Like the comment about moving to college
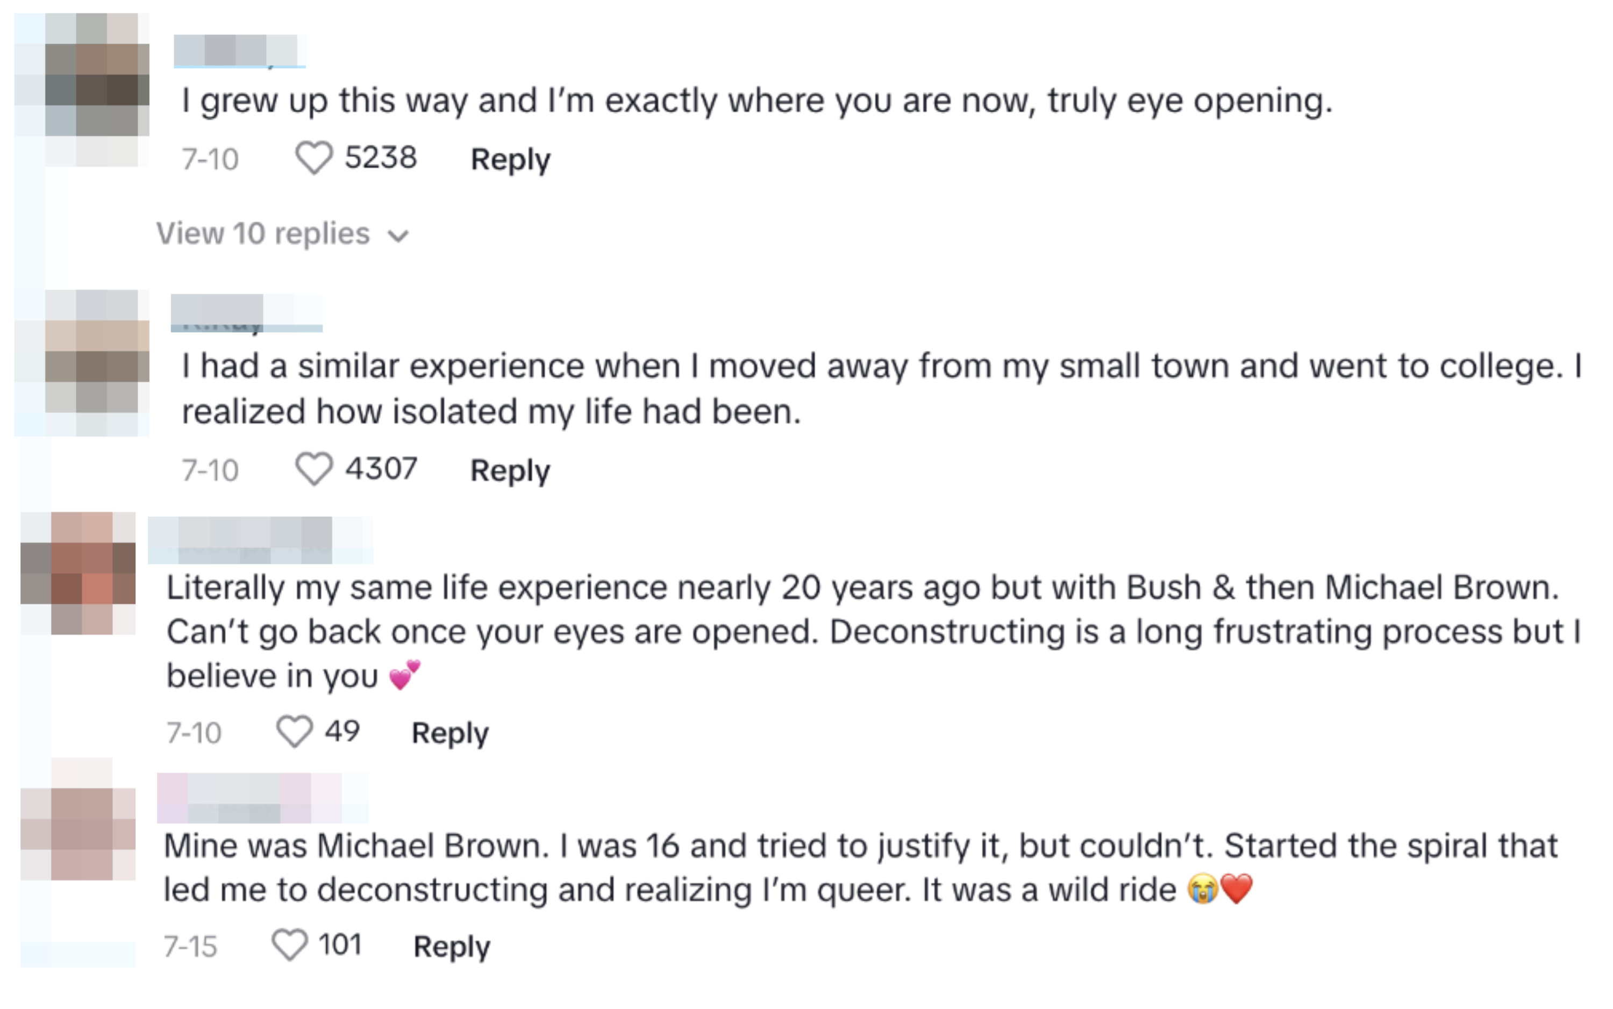Viewport: 1613px width, 1009px height. (315, 469)
